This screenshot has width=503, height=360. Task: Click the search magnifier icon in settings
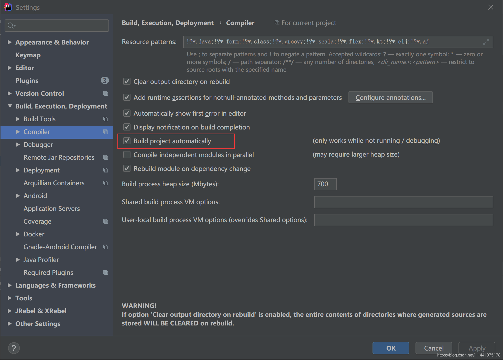(x=11, y=26)
